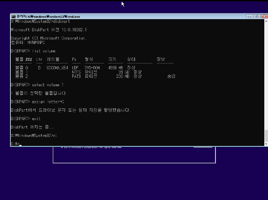The height and width of the screenshot is (200, 268).
Task: Click the 'exit' command in DiskPart
Action: point(36,118)
